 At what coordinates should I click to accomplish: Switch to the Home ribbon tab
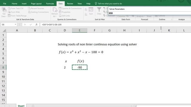pos(15,4)
